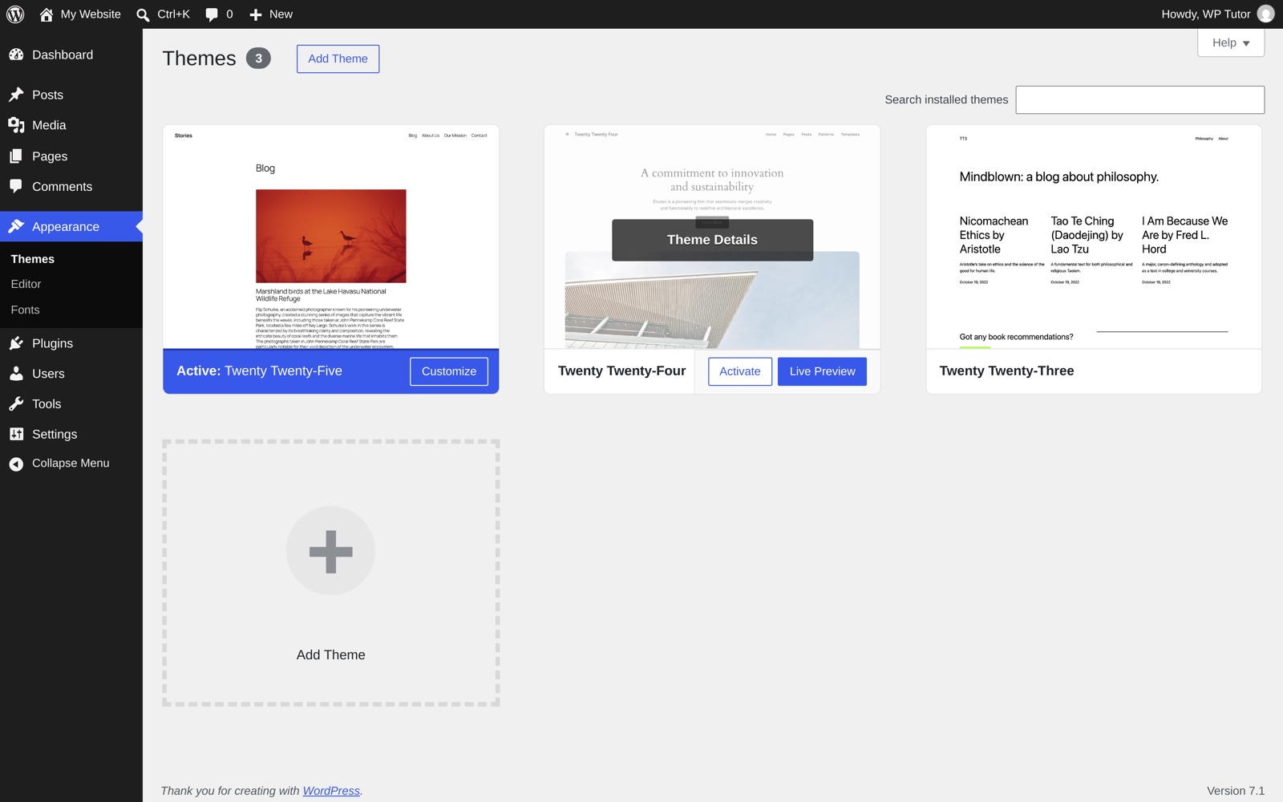The height and width of the screenshot is (802, 1283).
Task: Open the WordPress logo menu
Action: [15, 14]
